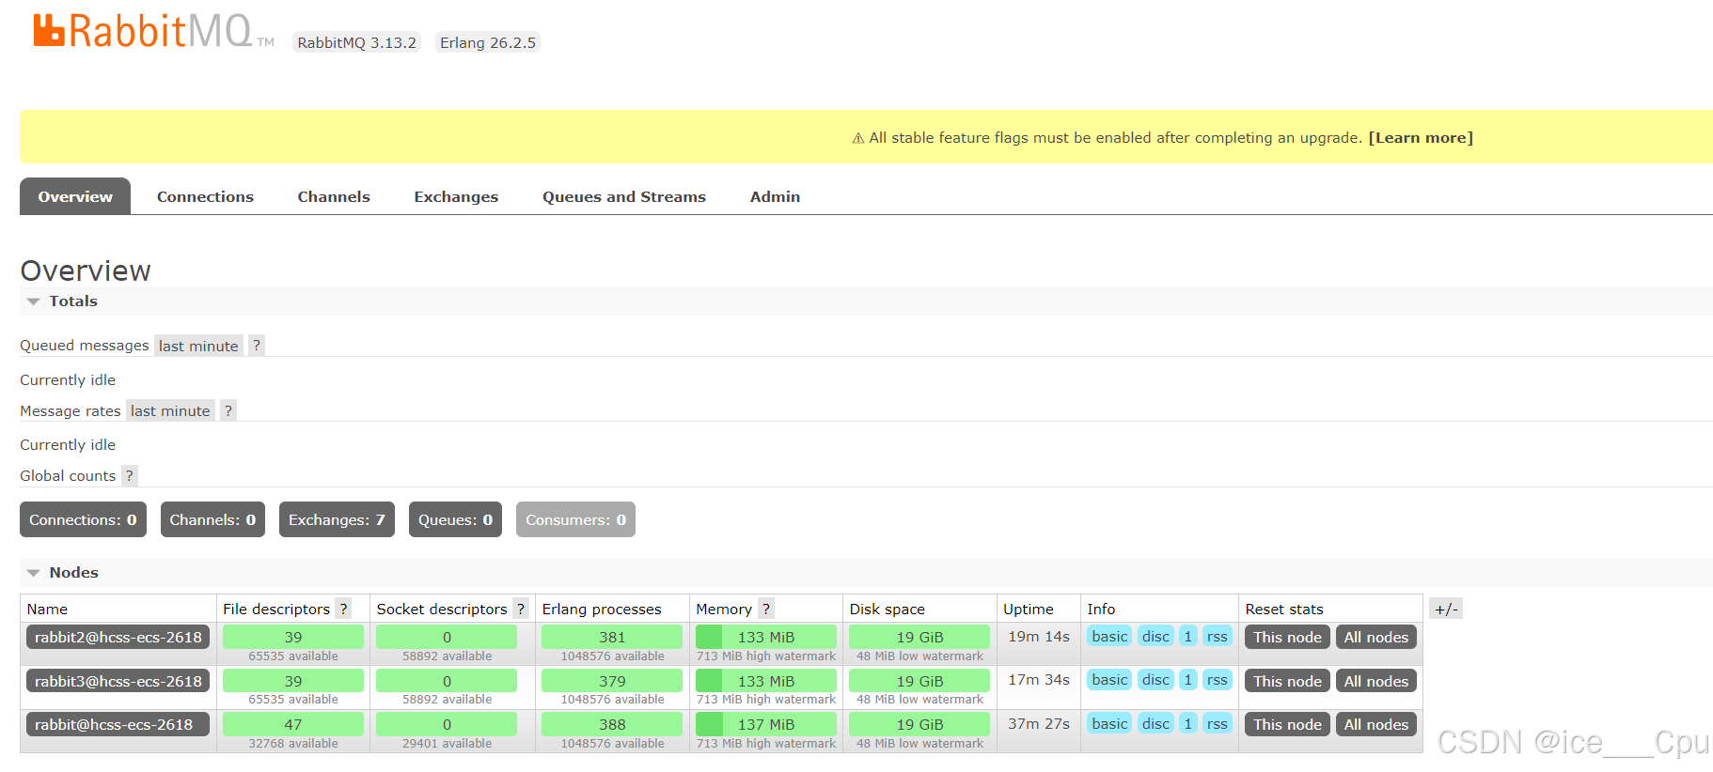
Task: Open the Queues and Streams tab
Action: (x=624, y=196)
